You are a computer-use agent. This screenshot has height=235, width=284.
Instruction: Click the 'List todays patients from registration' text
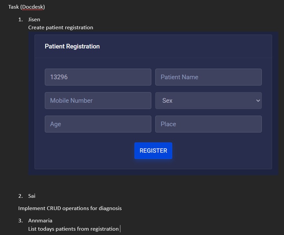[x=73, y=229]
